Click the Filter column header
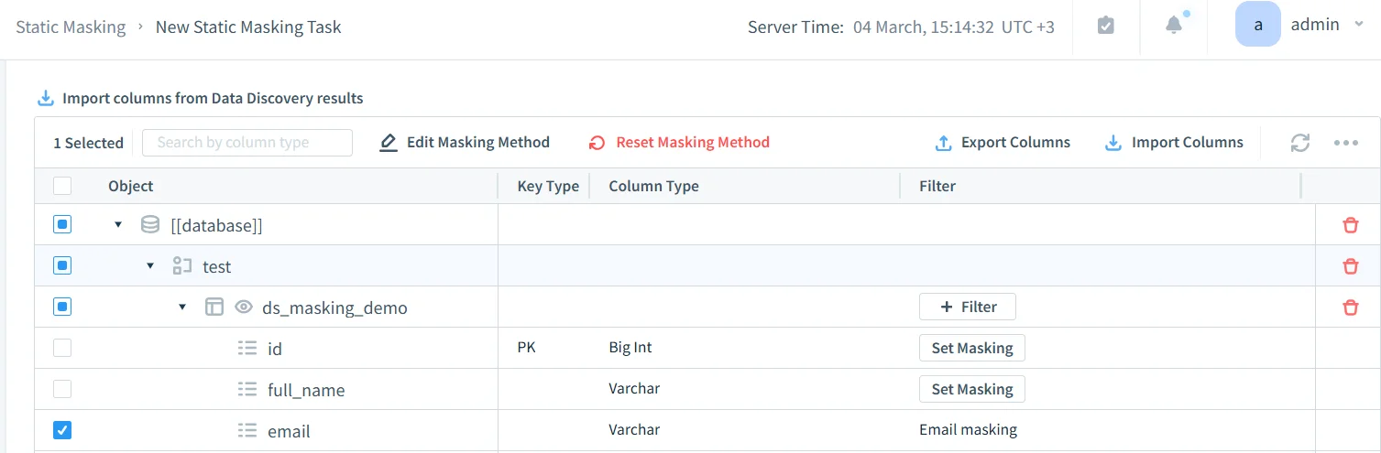 (x=937, y=186)
